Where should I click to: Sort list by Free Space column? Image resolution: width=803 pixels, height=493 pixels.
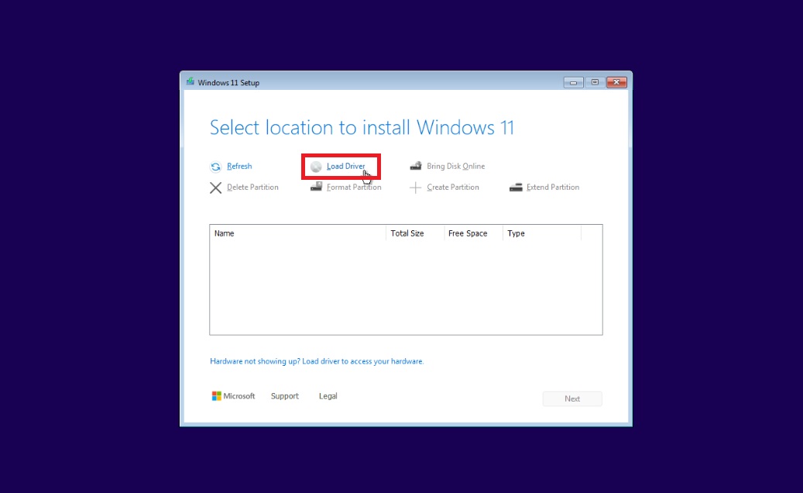(x=472, y=233)
